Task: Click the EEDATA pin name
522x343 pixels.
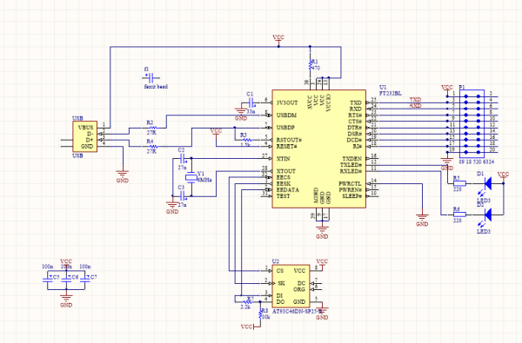Action: 288,190
